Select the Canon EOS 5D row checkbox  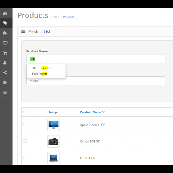click(25, 141)
